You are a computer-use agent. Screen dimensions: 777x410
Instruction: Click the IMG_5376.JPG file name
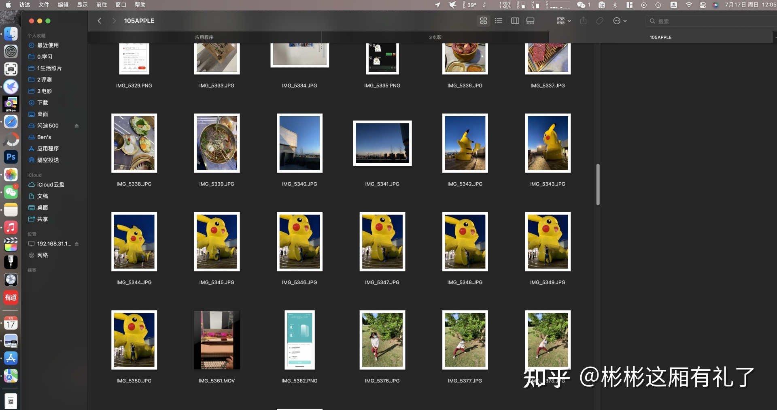click(x=382, y=381)
